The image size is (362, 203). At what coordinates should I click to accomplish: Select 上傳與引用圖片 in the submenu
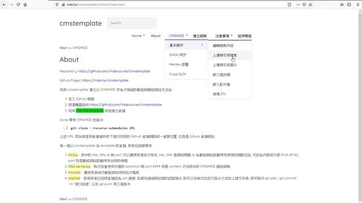(230, 65)
